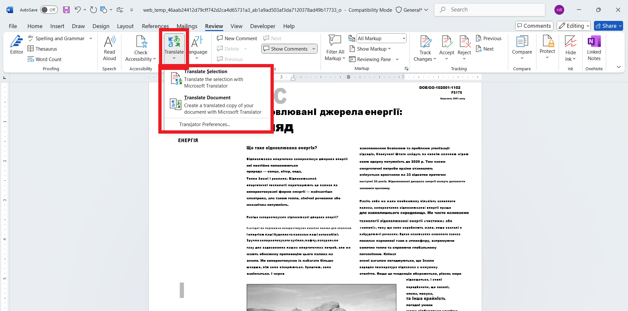The height and width of the screenshot is (311, 628).
Task: Start Read Aloud
Action: coord(110,48)
